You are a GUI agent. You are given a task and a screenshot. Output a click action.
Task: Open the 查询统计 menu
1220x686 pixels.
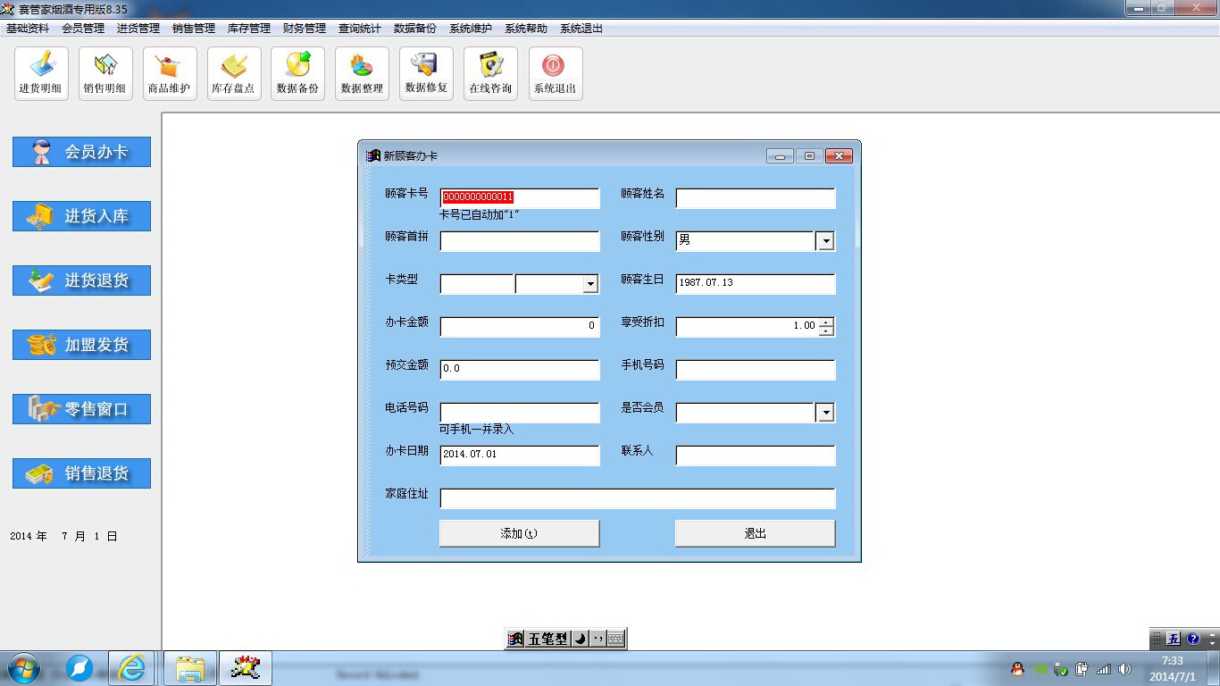(360, 29)
